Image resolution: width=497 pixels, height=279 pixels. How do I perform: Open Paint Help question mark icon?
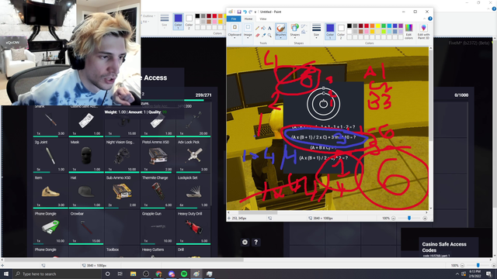(430, 19)
